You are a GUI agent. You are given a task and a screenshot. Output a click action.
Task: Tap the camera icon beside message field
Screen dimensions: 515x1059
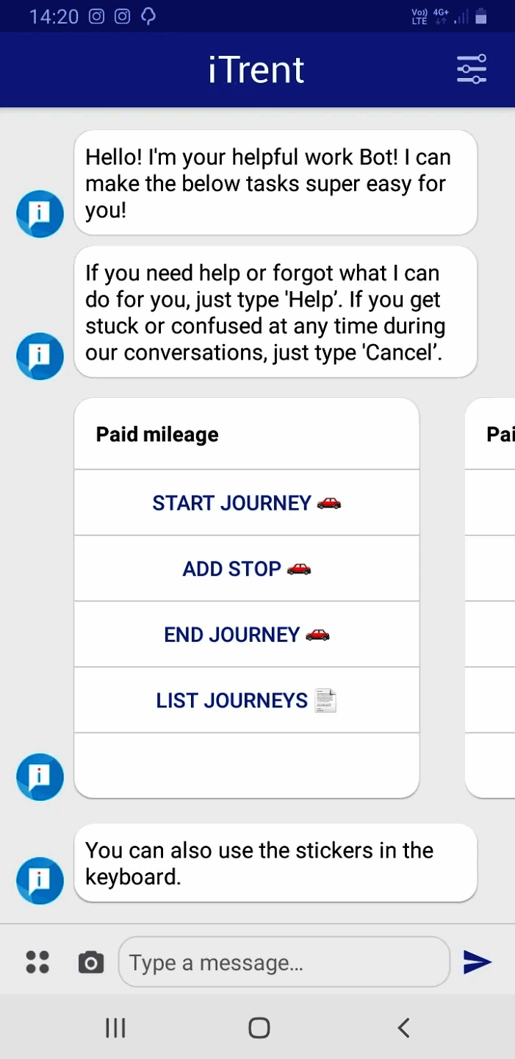(x=91, y=962)
